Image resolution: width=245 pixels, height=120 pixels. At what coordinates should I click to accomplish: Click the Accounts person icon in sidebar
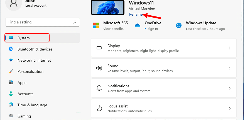pos(11,94)
